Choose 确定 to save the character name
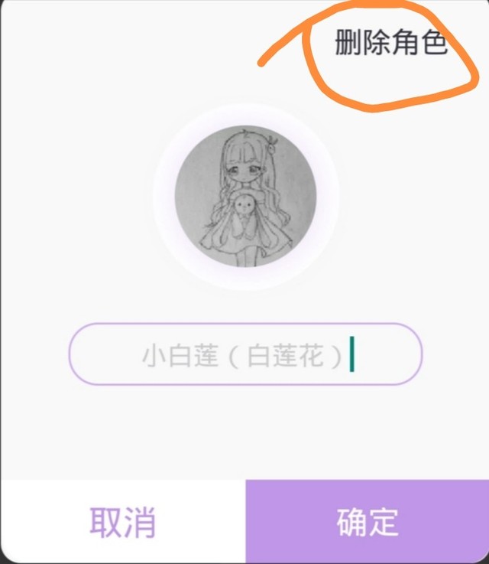The image size is (489, 564). tap(368, 522)
